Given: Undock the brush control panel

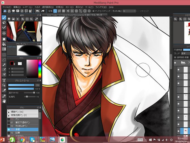Looking at the screenshot, I should 38,80.
